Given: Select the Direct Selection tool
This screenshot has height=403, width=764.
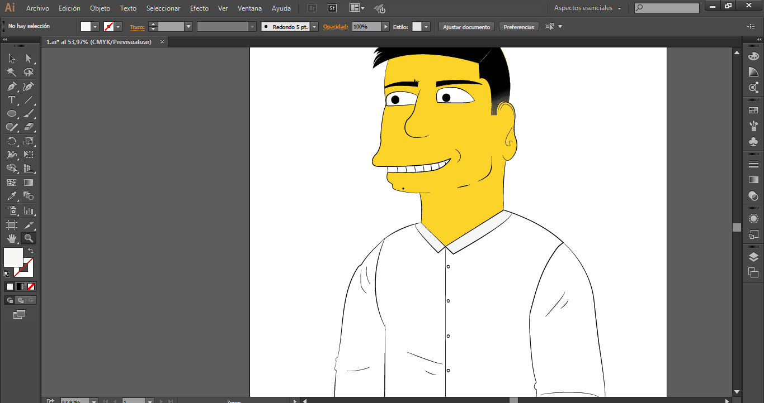Looking at the screenshot, I should tap(29, 59).
